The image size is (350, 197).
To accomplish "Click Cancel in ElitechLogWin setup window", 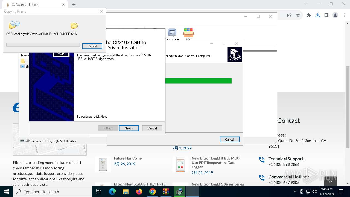I will click(x=230, y=139).
